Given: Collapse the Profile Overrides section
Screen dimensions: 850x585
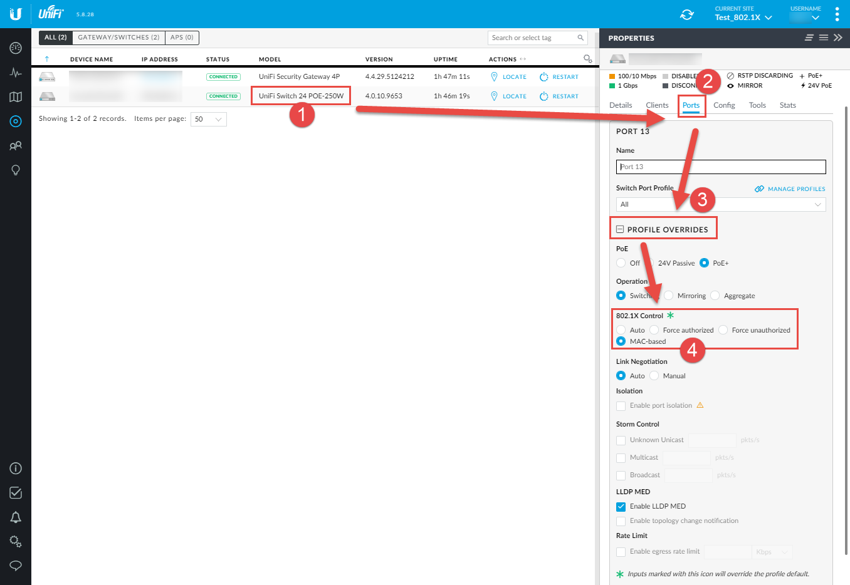Looking at the screenshot, I should pos(620,230).
